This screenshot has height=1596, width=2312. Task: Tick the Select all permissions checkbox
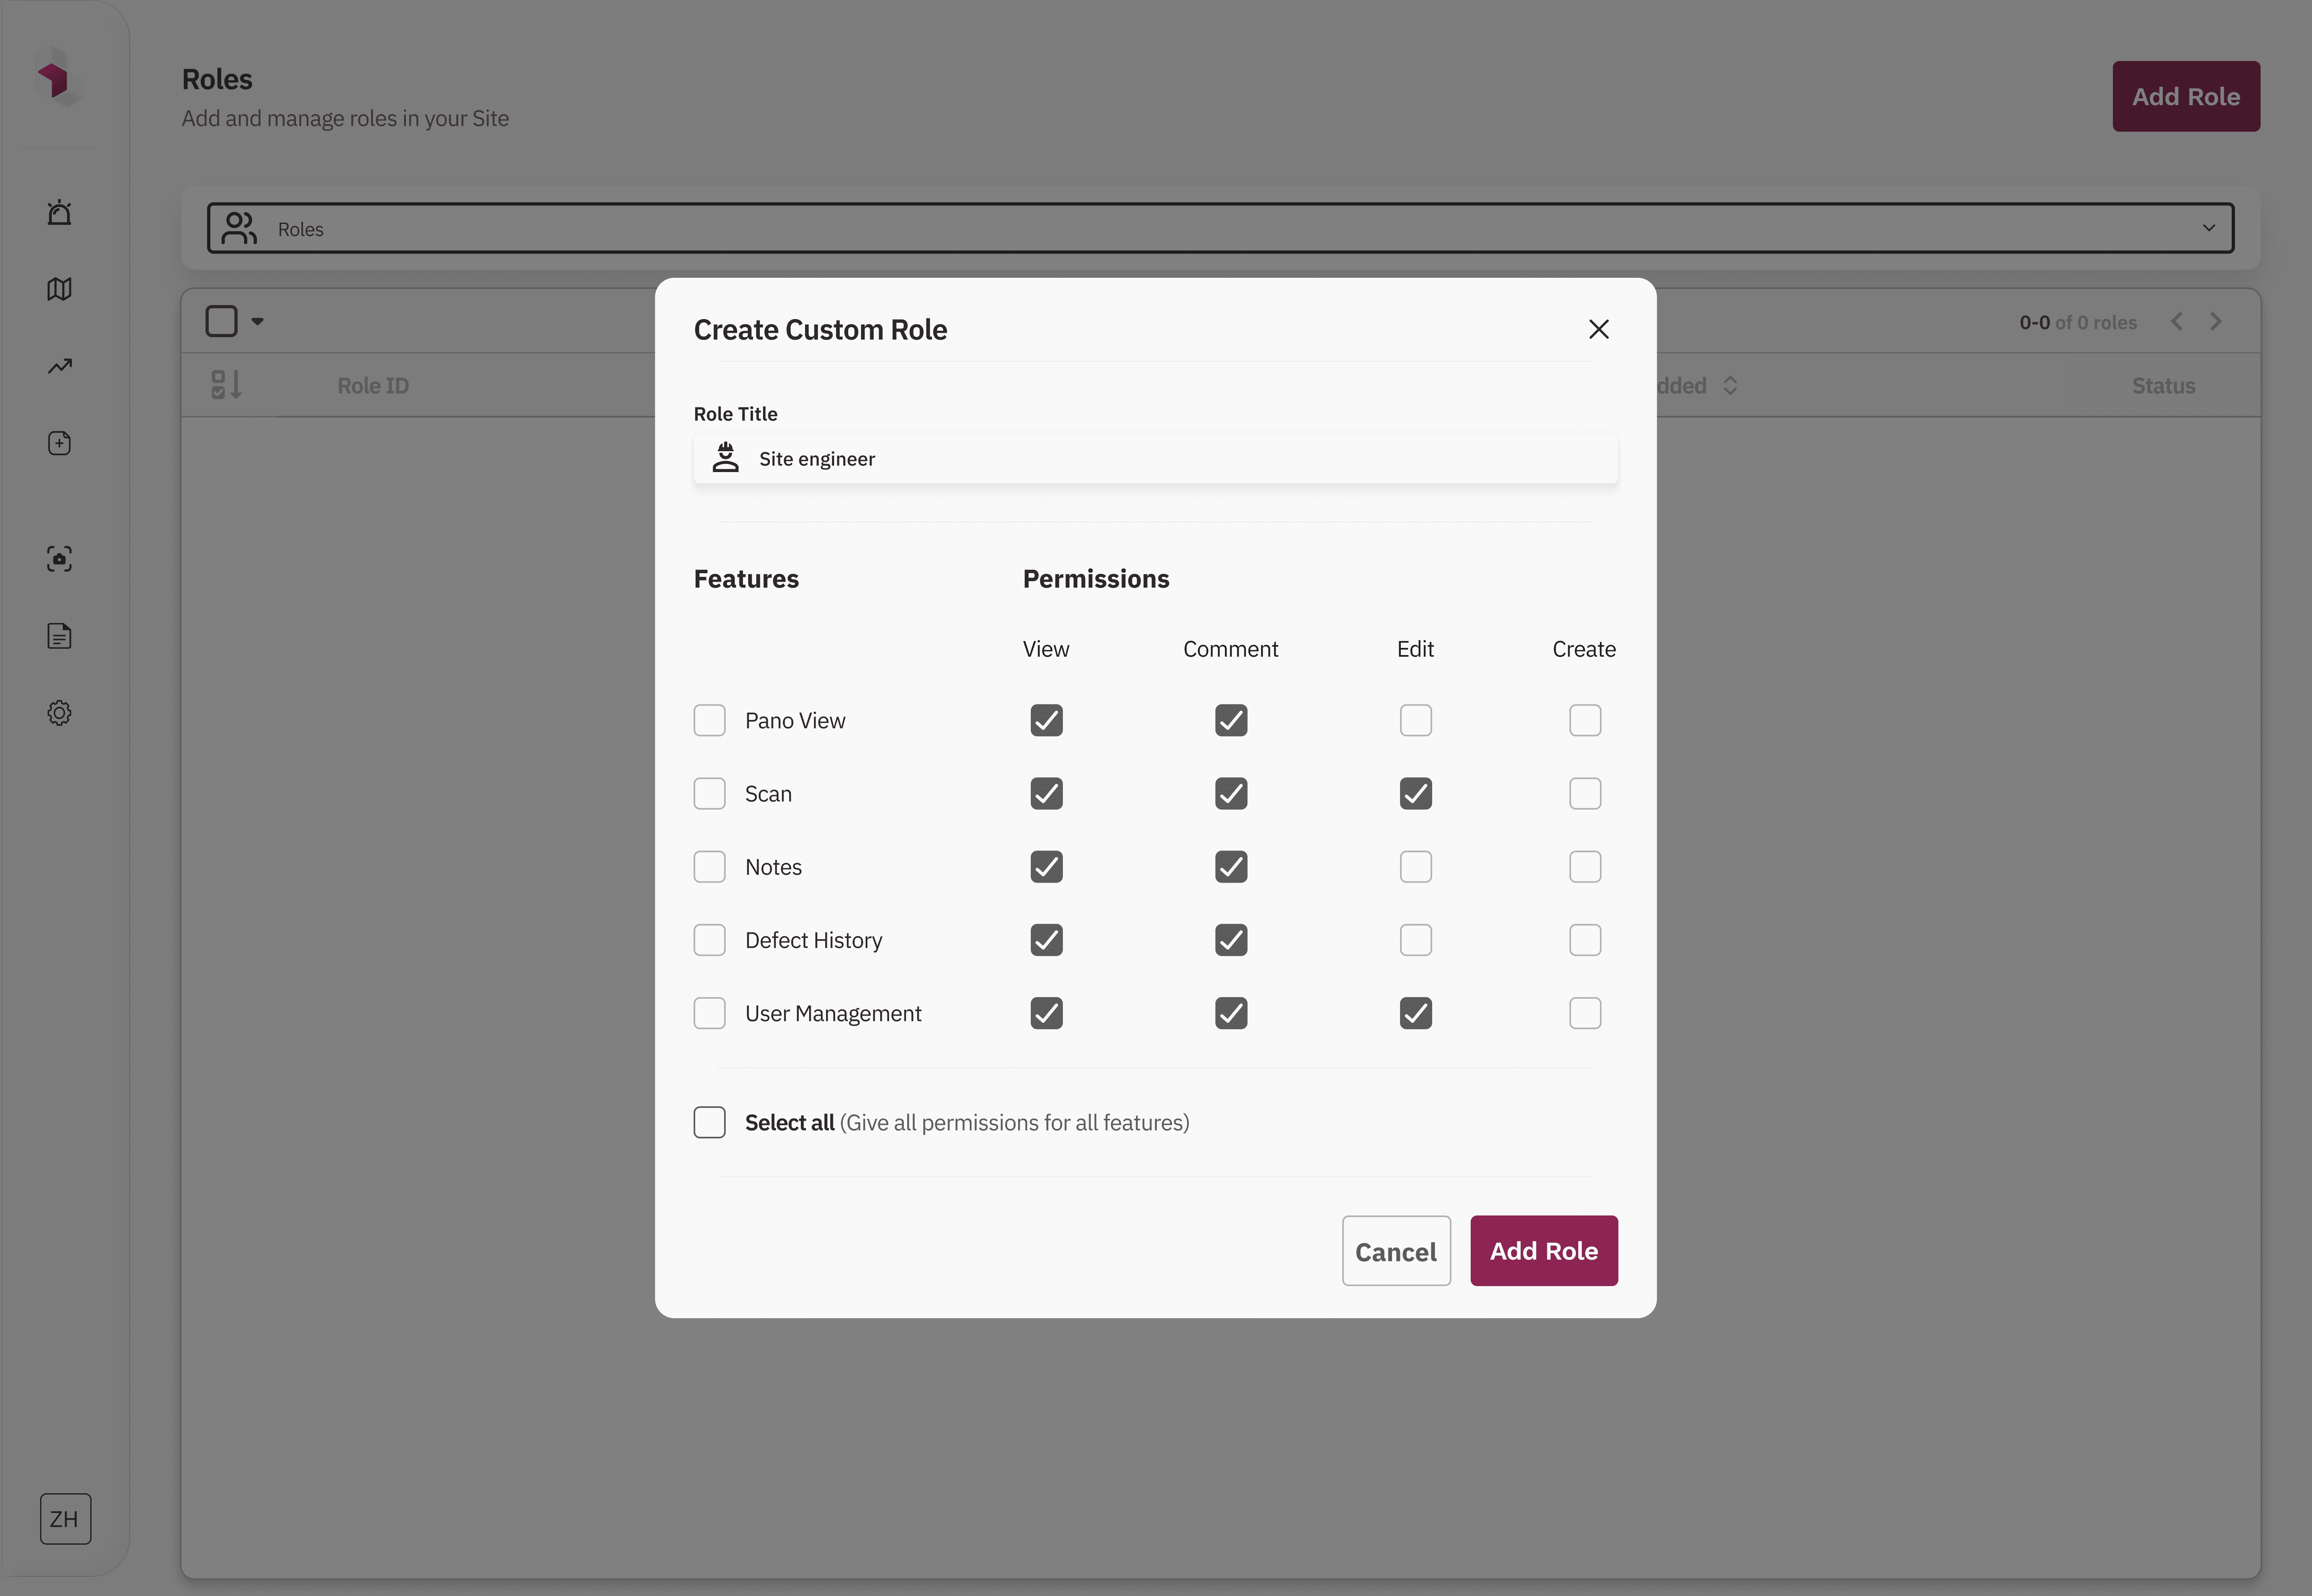tap(709, 1122)
